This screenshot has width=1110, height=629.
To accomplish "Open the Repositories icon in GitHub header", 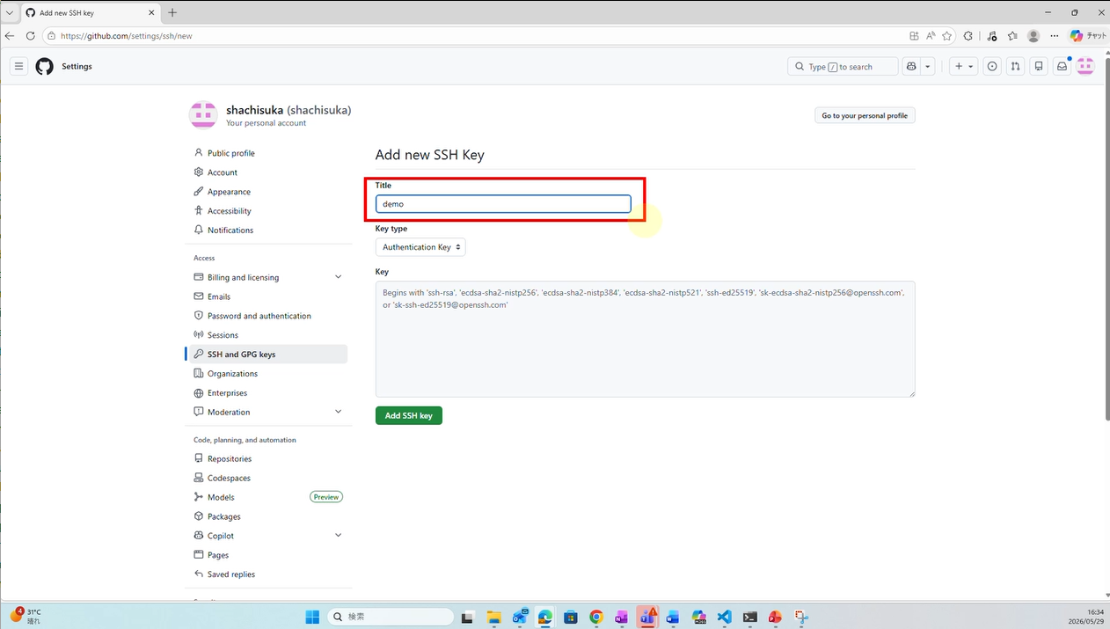I will [x=1039, y=66].
